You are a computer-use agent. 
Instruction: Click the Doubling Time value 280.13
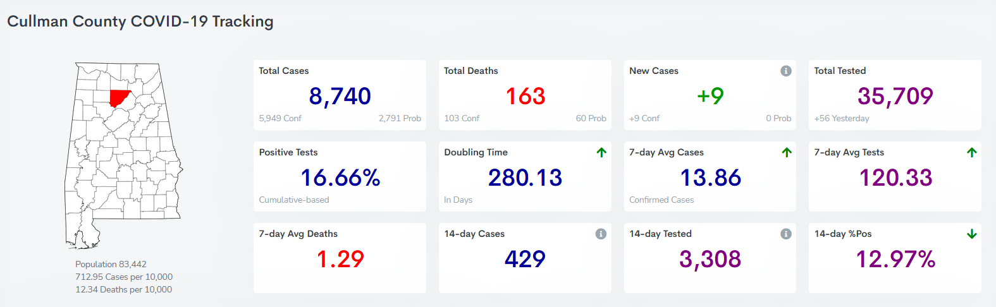(525, 178)
